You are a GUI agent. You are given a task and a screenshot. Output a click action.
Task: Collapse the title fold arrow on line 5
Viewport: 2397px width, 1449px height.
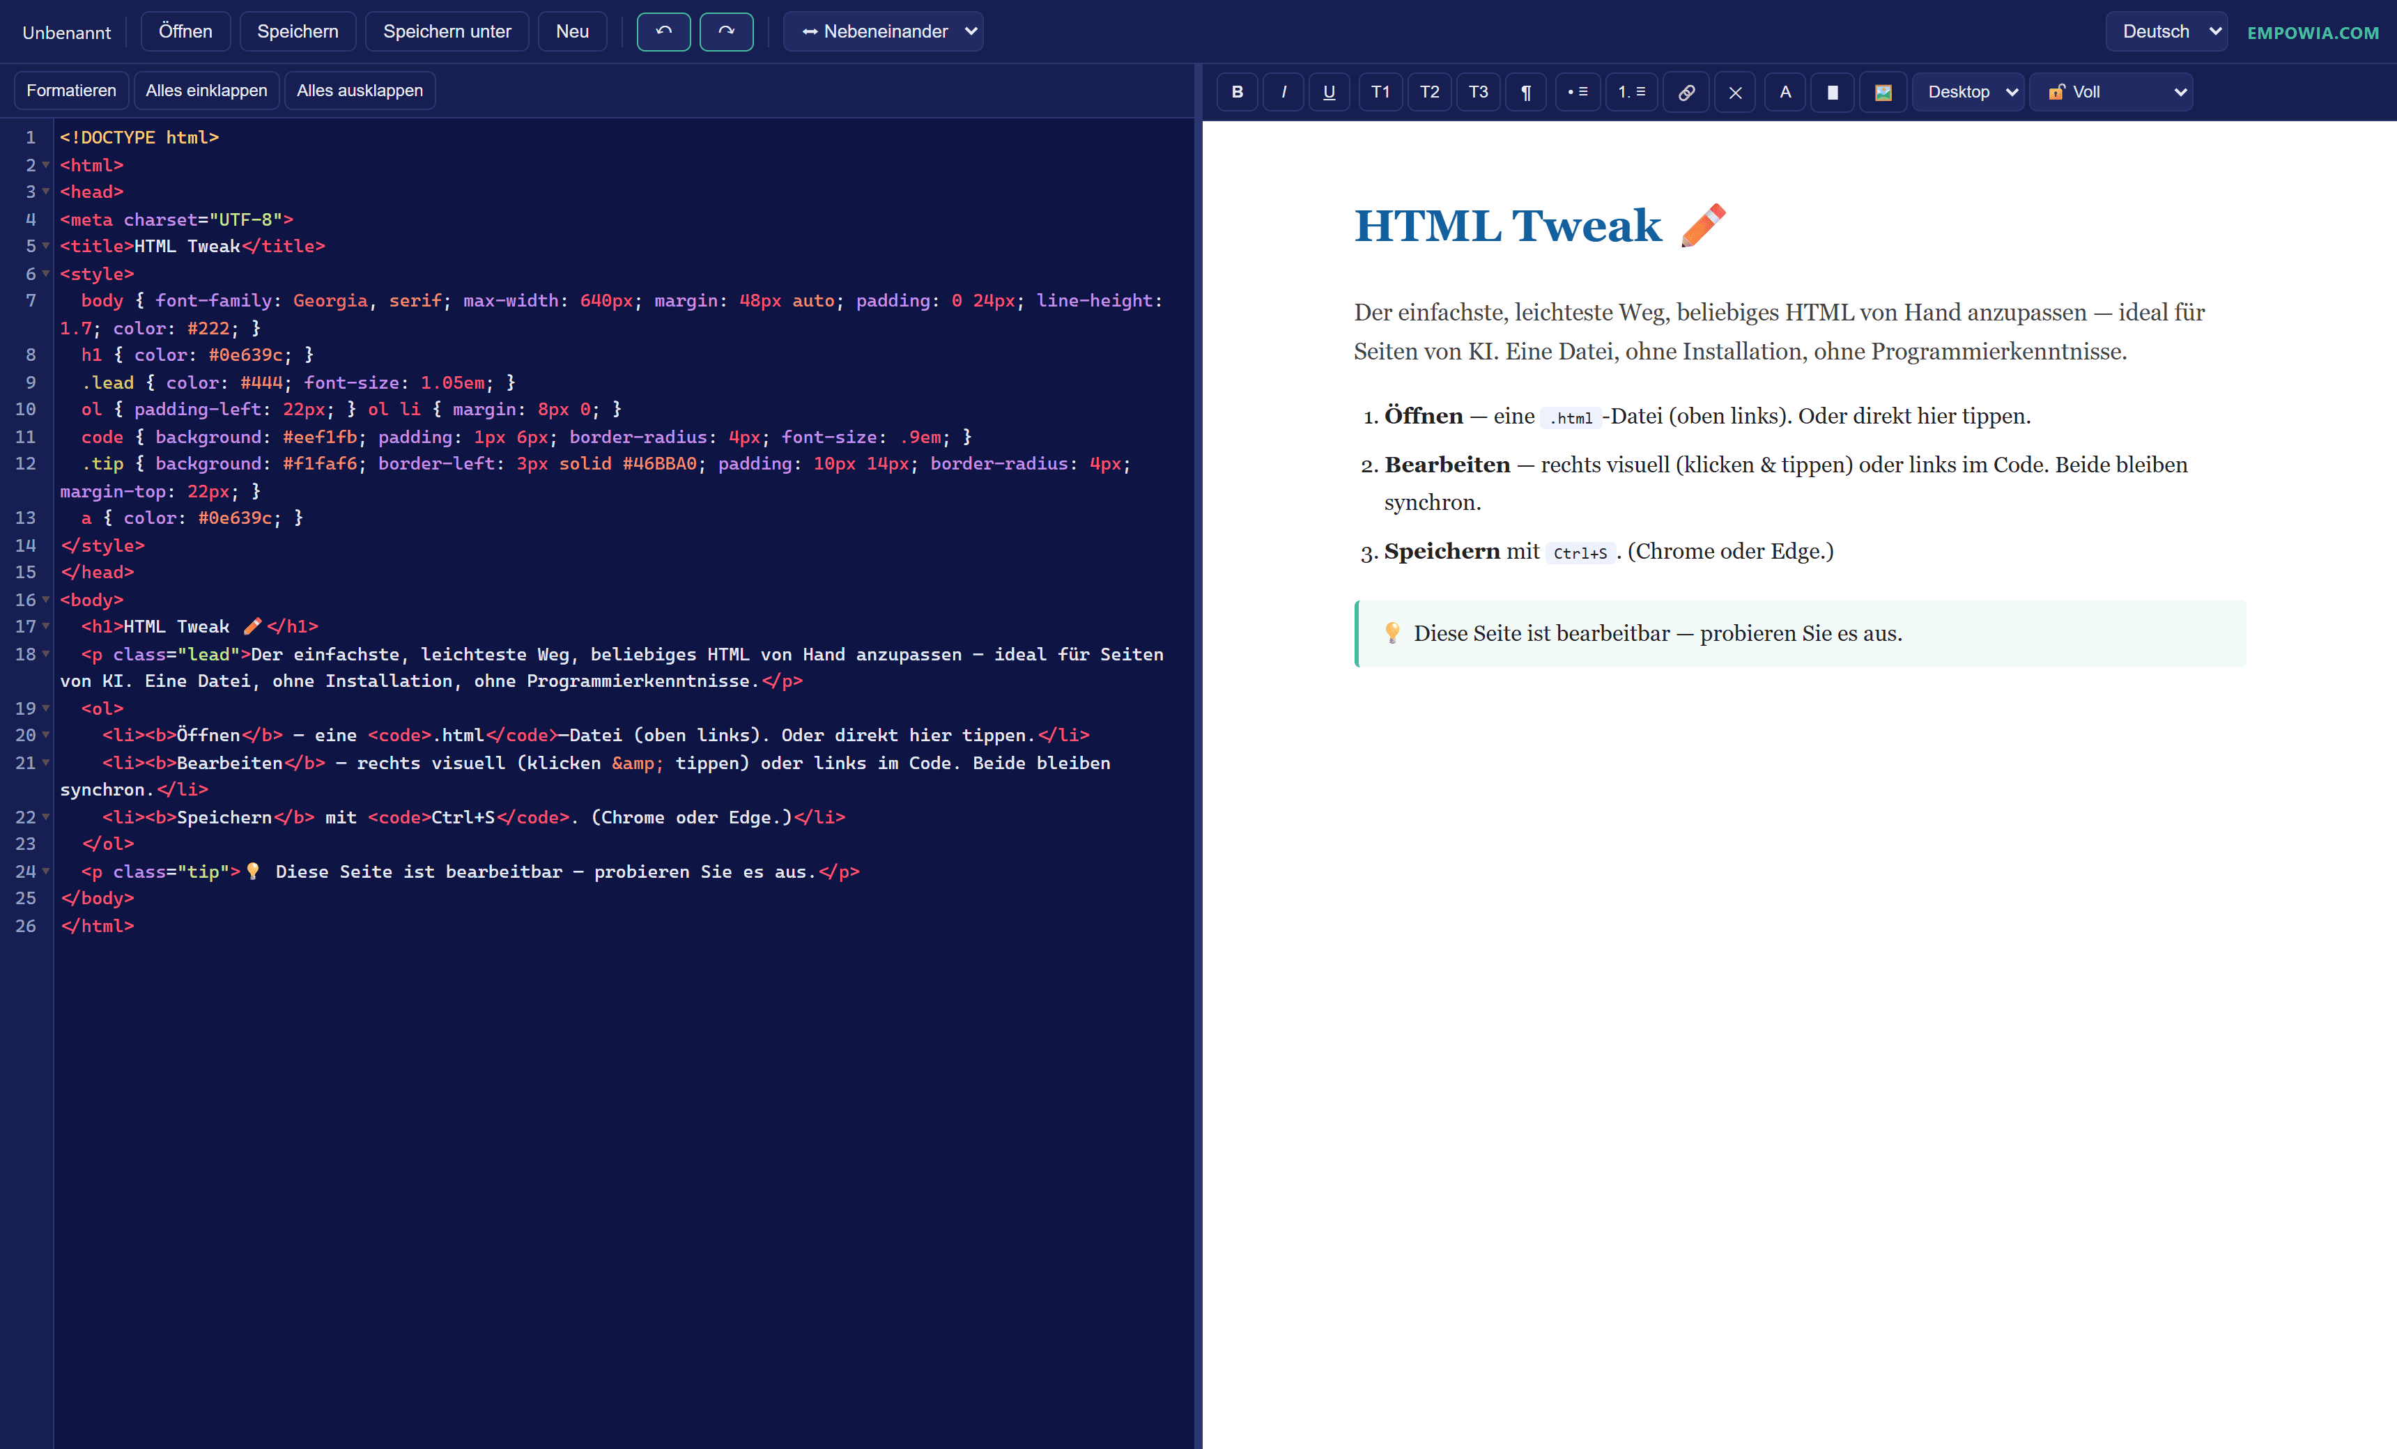tap(46, 246)
